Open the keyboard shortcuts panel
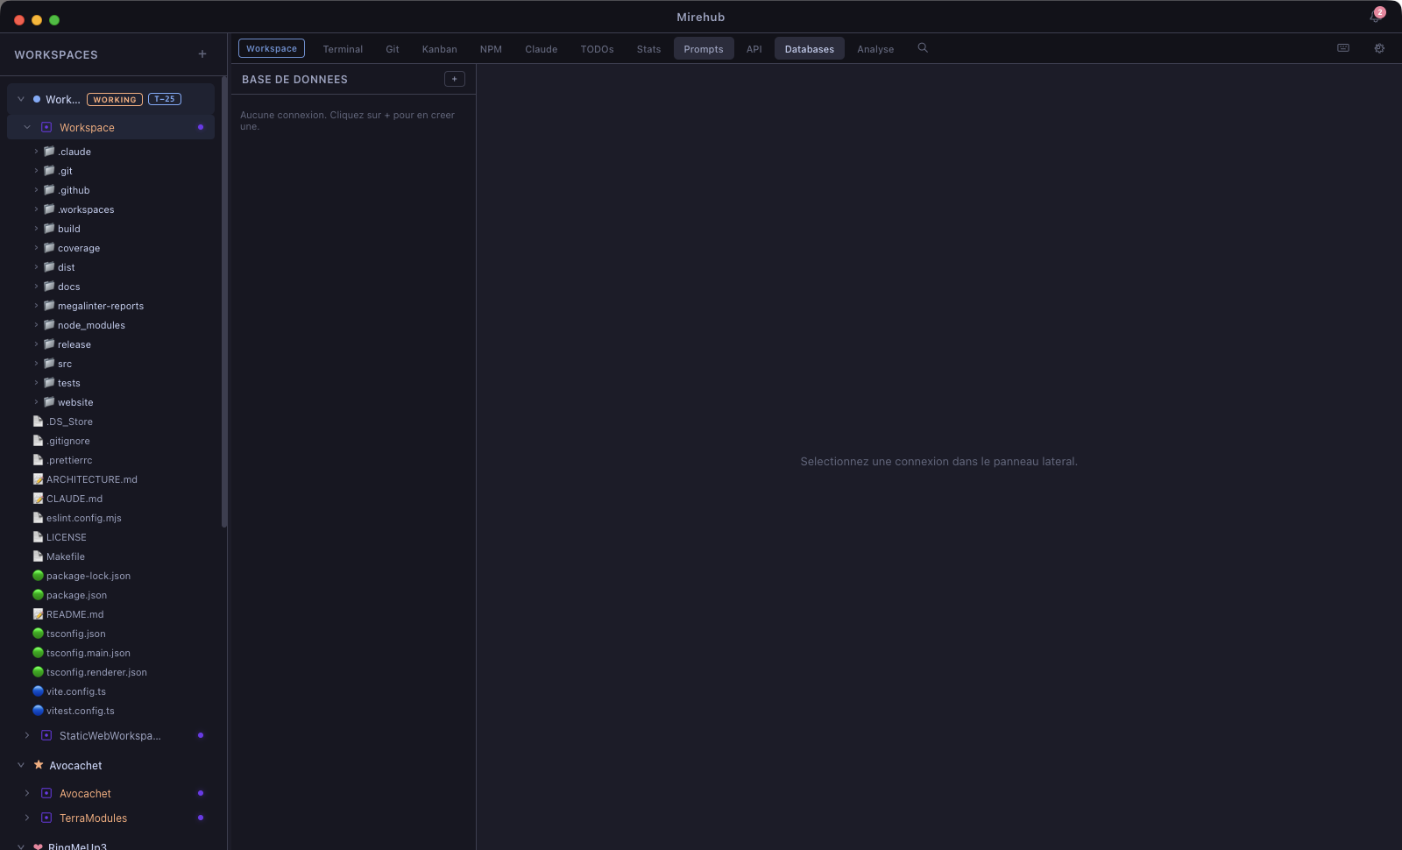Image resolution: width=1402 pixels, height=850 pixels. click(1342, 48)
